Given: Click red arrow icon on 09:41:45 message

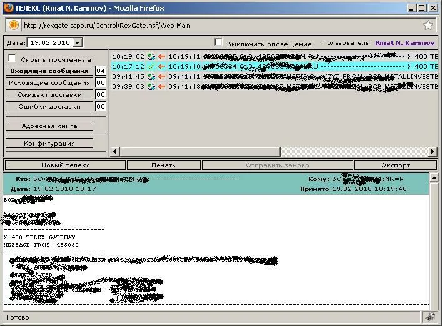Looking at the screenshot, I should pos(161,77).
